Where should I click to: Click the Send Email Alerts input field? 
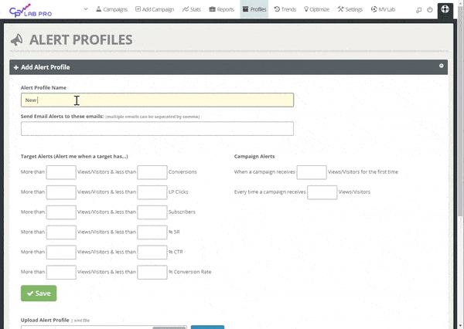click(157, 128)
